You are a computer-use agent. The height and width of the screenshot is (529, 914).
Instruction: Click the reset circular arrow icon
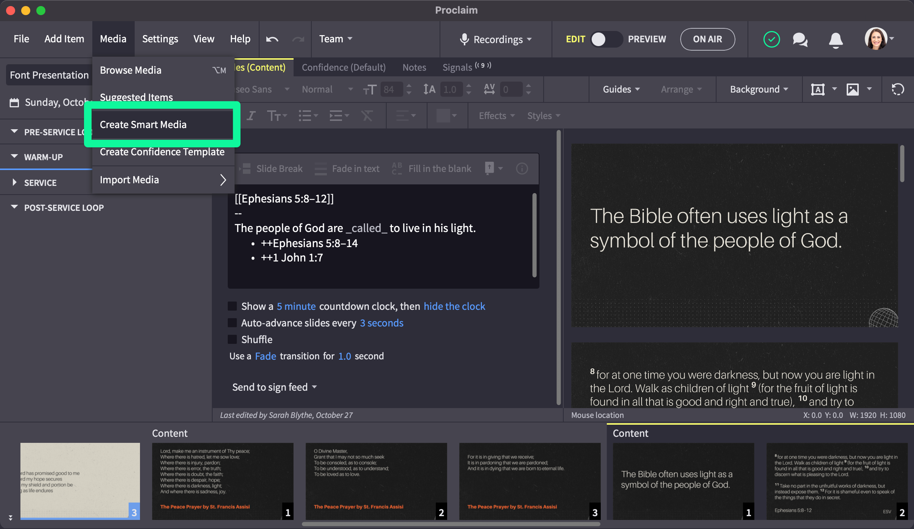pos(898,90)
